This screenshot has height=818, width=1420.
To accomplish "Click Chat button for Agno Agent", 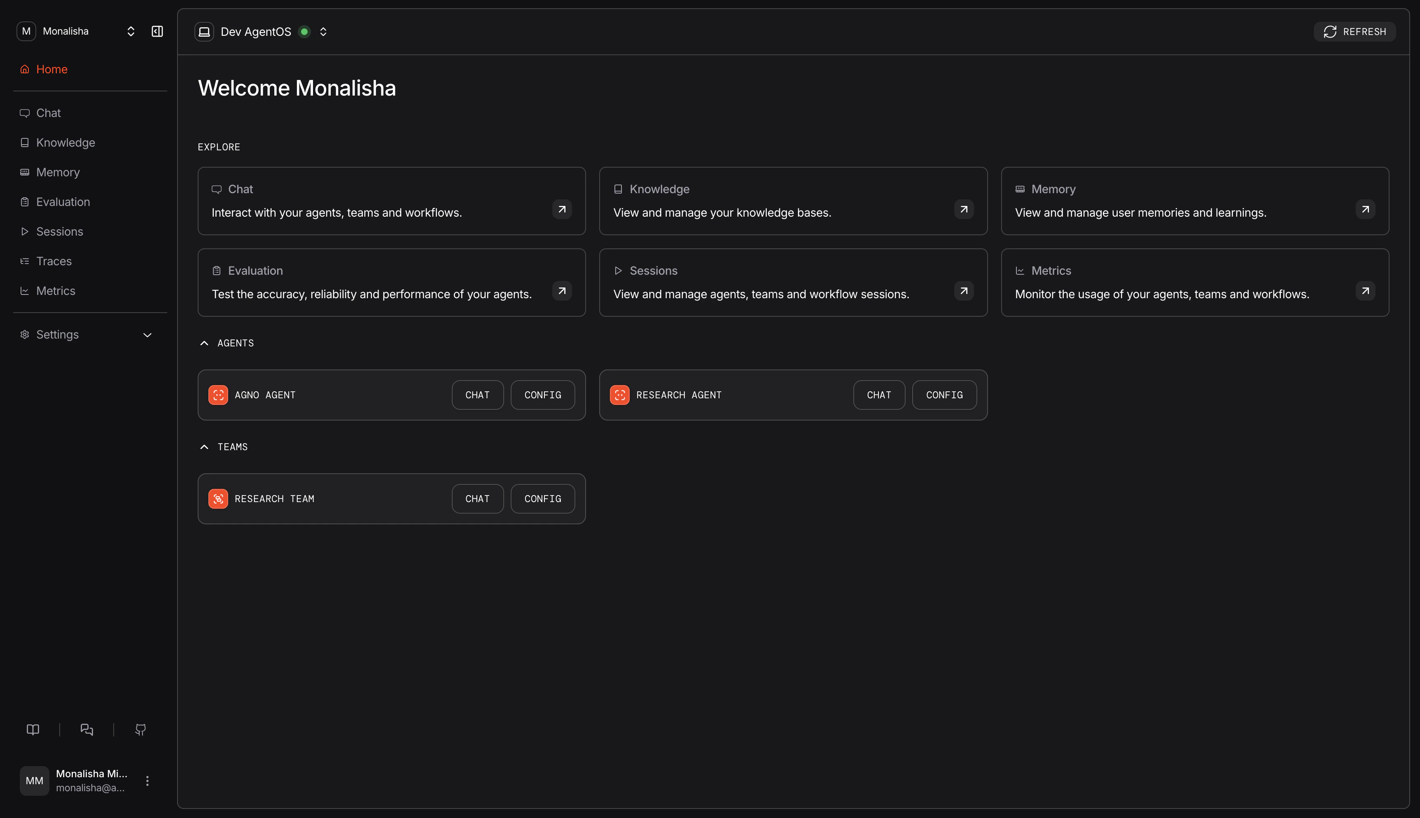I will tap(477, 395).
